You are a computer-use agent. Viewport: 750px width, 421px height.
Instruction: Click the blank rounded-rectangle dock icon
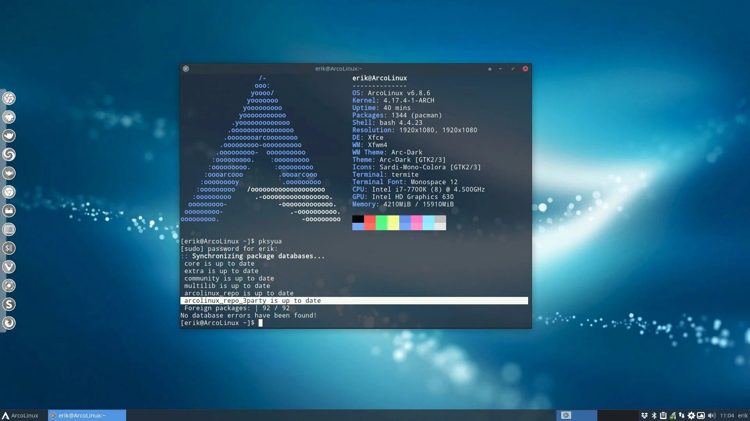[x=9, y=229]
